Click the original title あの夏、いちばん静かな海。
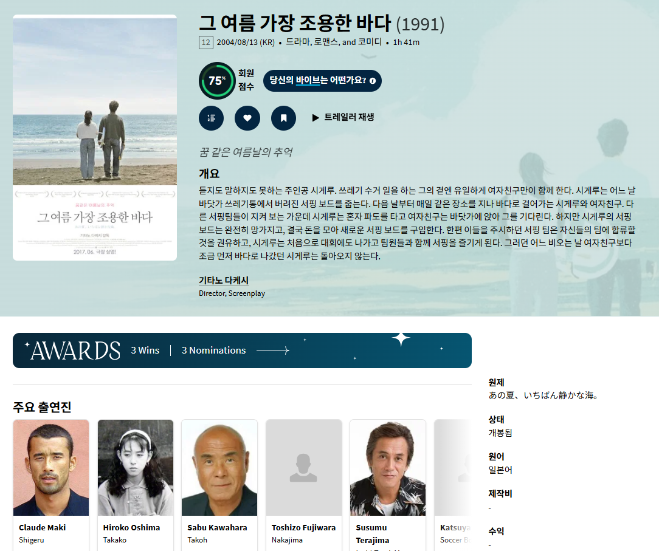This screenshot has width=659, height=551. [x=543, y=395]
